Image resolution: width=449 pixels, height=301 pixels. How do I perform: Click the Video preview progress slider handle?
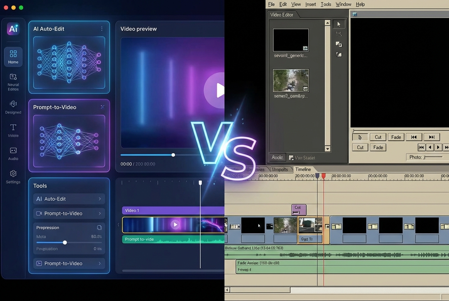coord(173,155)
